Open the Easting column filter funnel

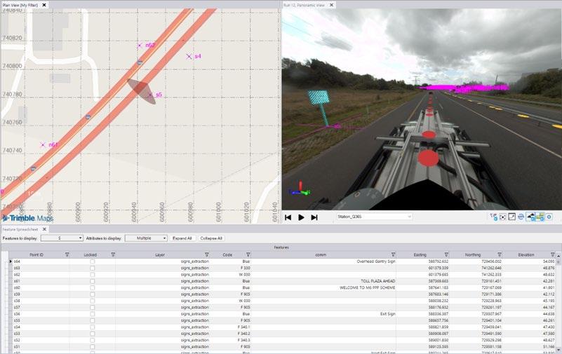point(446,254)
